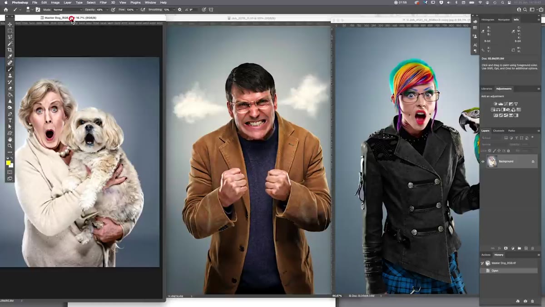Screen dimensions: 545x307
Task: Select the Eyedropper tool
Action: 10,56
